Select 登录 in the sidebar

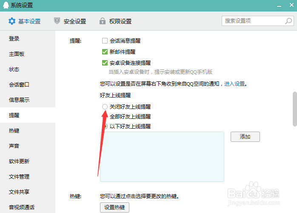coord(28,39)
